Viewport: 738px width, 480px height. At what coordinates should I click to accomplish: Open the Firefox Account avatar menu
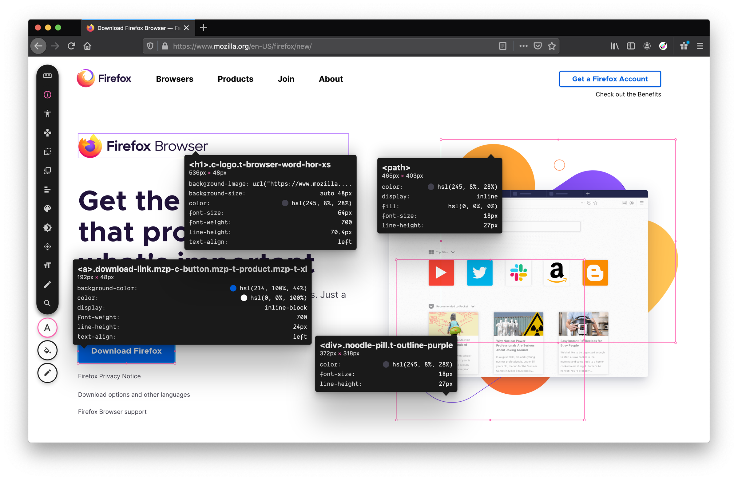[x=647, y=46]
